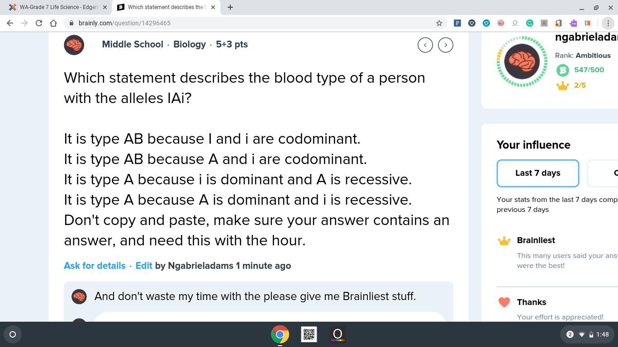Open the Read&Write puzzle extension

tap(573, 23)
